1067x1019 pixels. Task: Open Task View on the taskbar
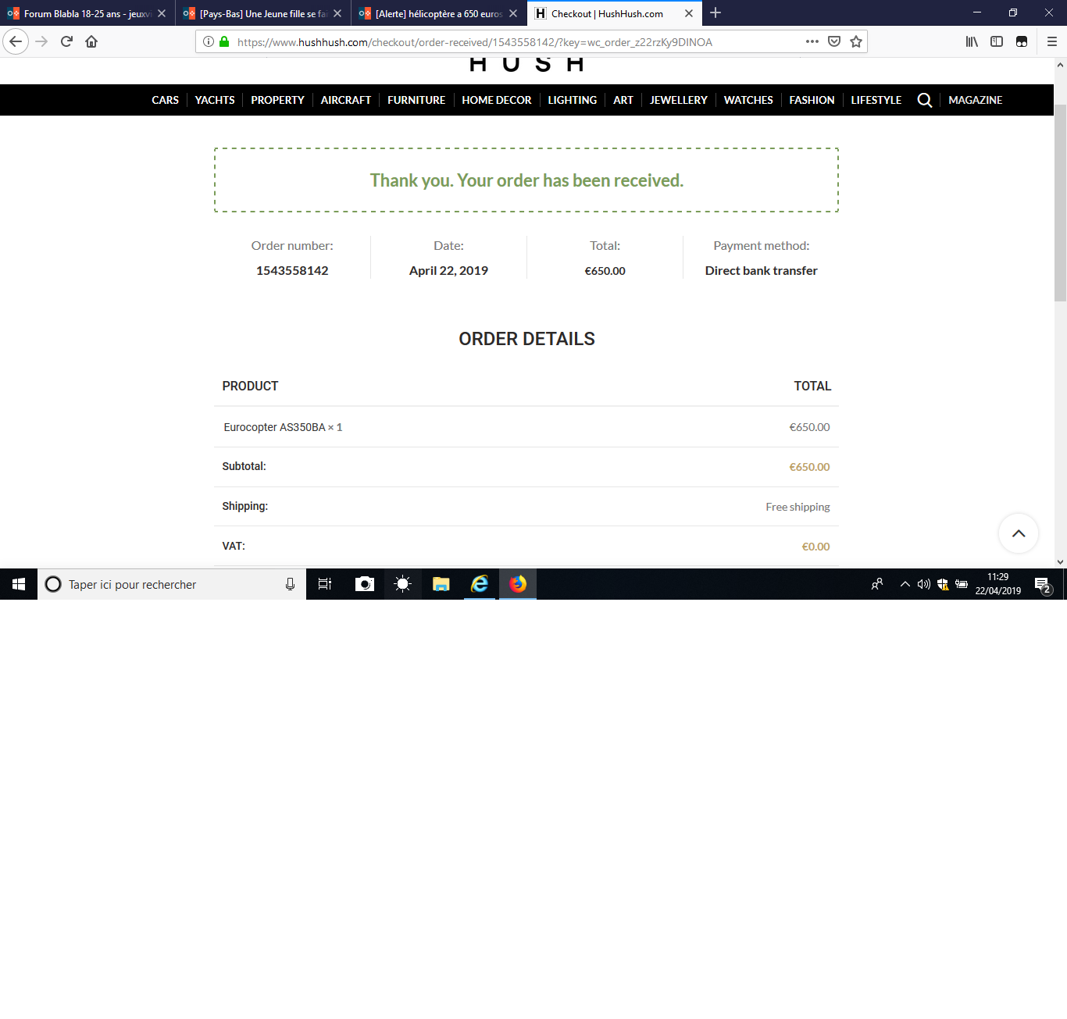(x=325, y=584)
